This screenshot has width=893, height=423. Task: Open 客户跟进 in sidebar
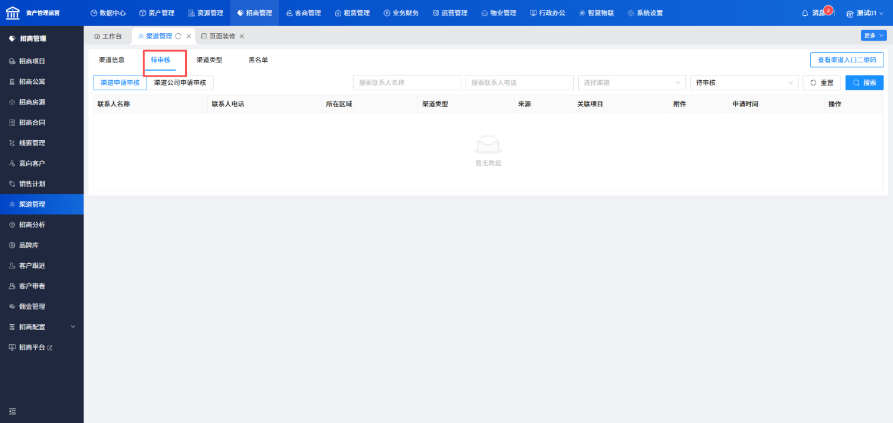[42, 266]
